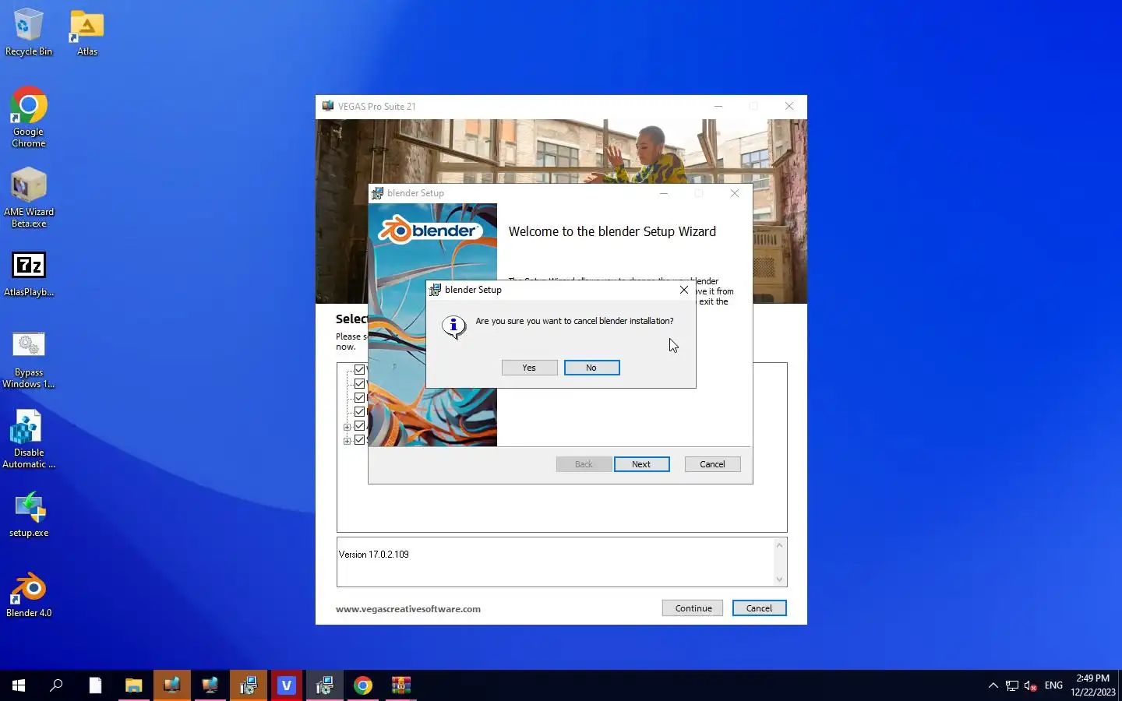Click the cancel-confirmation dialog title icon
This screenshot has height=701, width=1122.
tap(435, 290)
